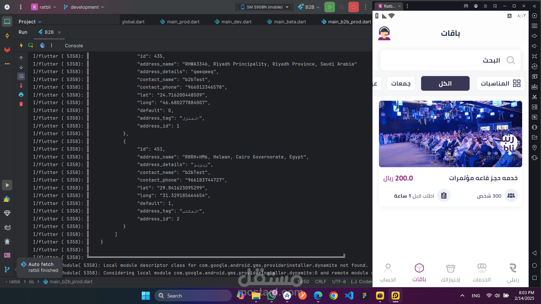Clear console with the trash icon

[x=21, y=104]
